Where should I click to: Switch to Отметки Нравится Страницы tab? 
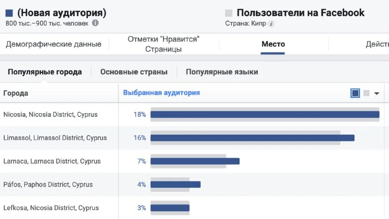163,44
